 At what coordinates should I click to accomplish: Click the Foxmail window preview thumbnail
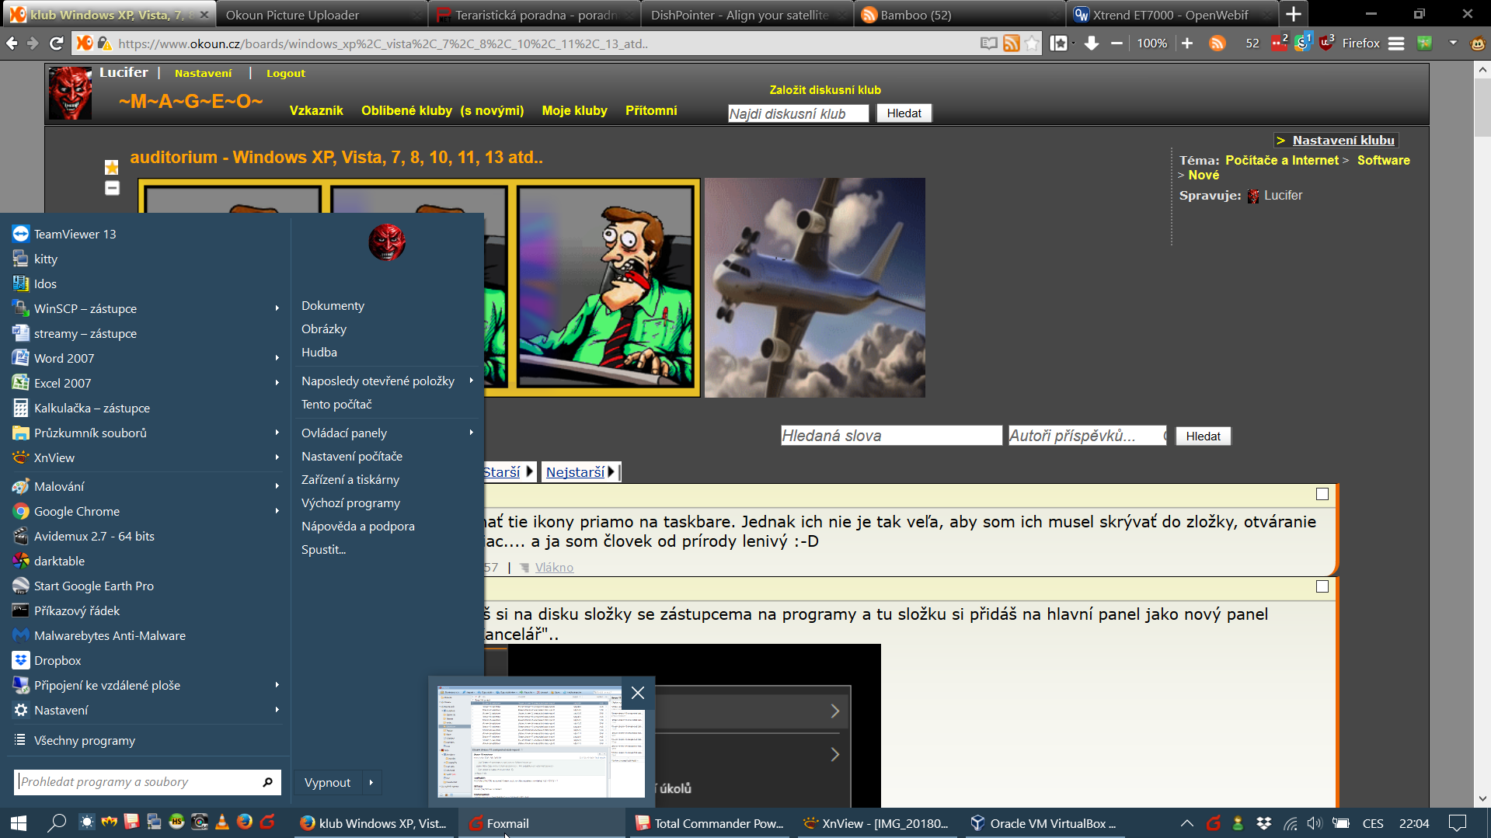tap(541, 742)
